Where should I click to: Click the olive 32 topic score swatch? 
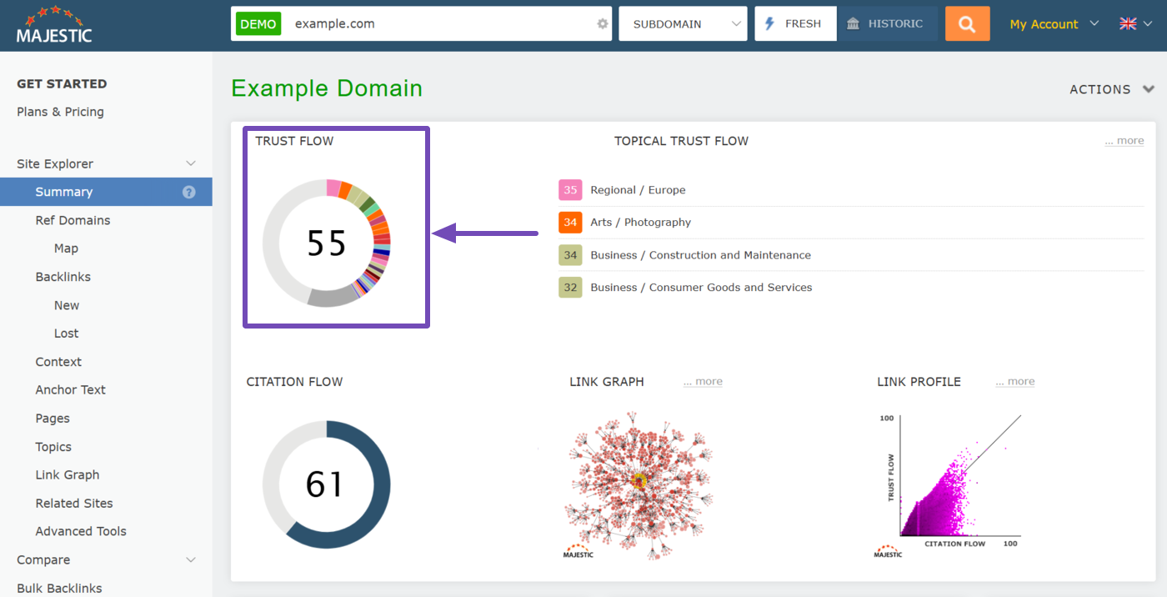coord(570,288)
